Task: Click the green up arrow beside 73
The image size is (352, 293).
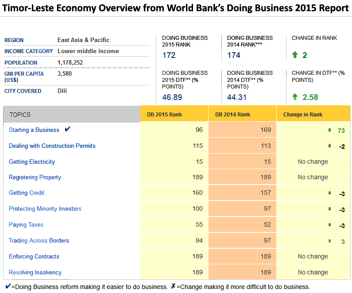Action: pyautogui.click(x=329, y=130)
